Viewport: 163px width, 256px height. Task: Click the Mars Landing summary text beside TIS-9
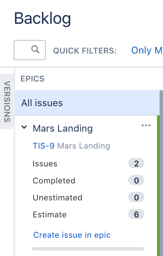click(84, 146)
